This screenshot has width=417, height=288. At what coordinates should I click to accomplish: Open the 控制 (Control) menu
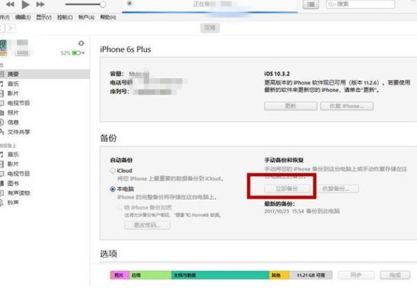[x=64, y=15]
